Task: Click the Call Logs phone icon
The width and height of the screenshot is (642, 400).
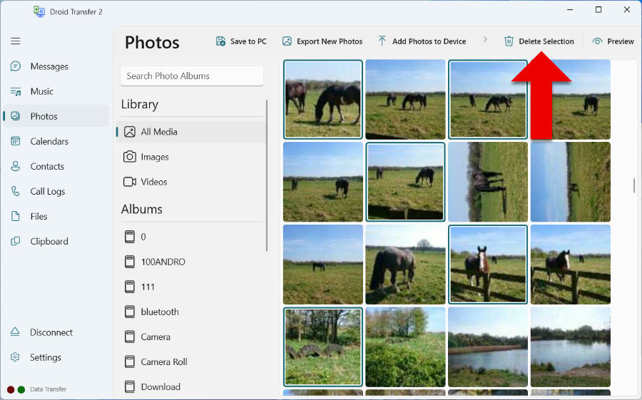Action: click(16, 191)
